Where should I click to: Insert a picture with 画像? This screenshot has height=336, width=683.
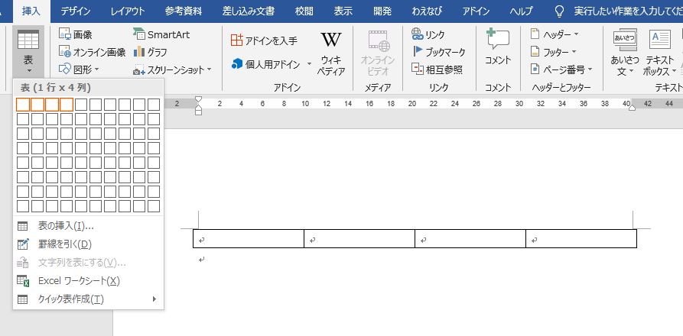pyautogui.click(x=76, y=35)
